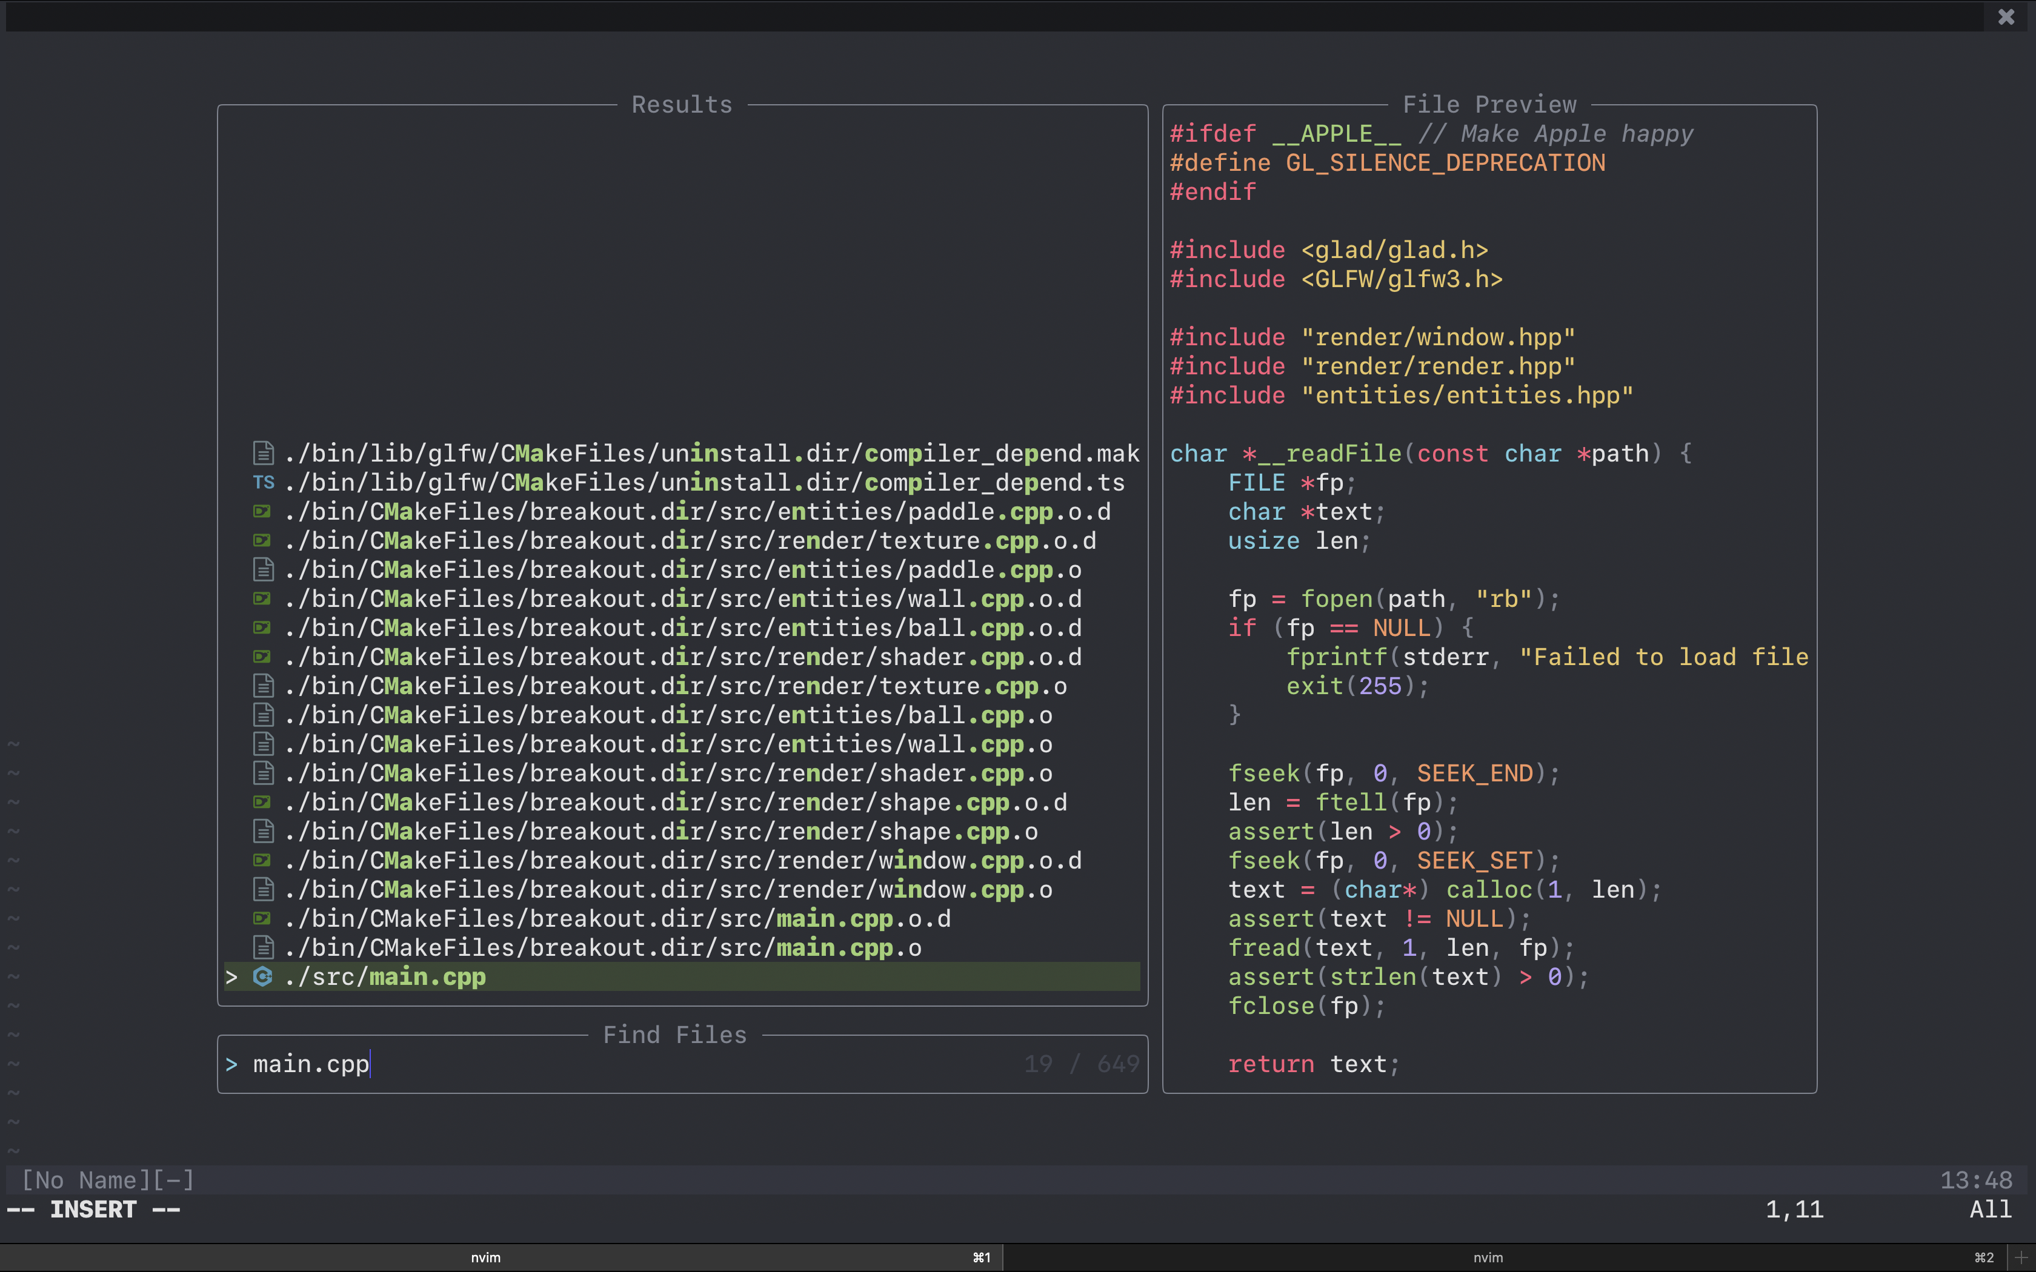Click the [No Name][-] status line

point(108,1181)
